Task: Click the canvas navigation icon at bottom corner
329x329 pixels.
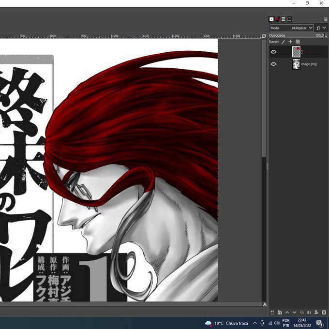Action: click(x=264, y=304)
